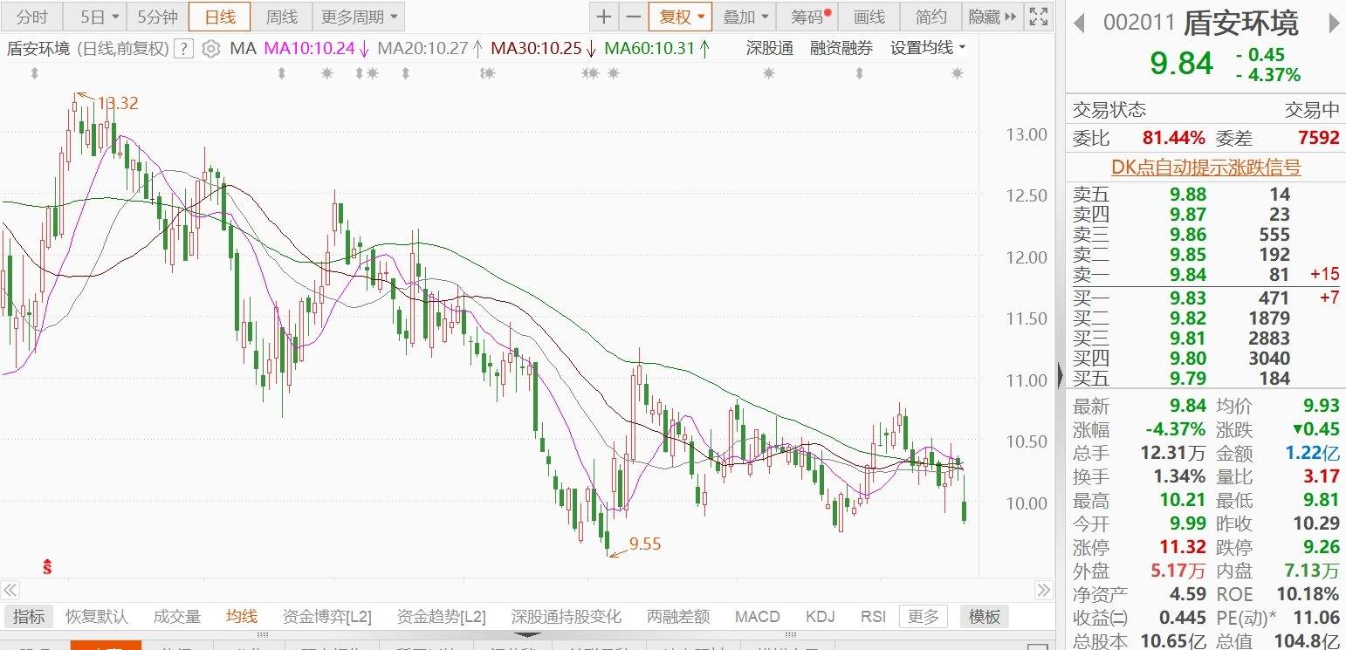This screenshot has height=650, width=1346.
Task: Open the 更多 indicators button
Action: pos(924,617)
